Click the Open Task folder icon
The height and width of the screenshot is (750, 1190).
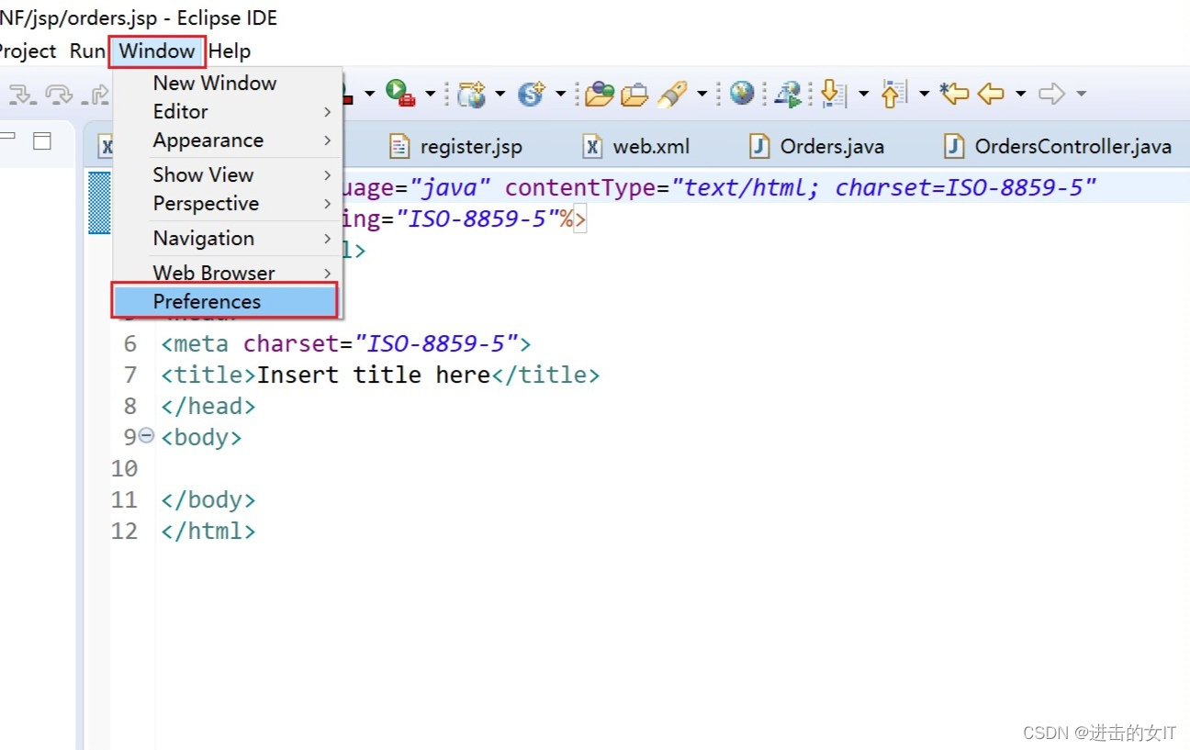coord(634,94)
